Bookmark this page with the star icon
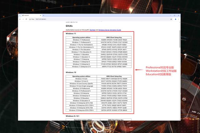 171,19
